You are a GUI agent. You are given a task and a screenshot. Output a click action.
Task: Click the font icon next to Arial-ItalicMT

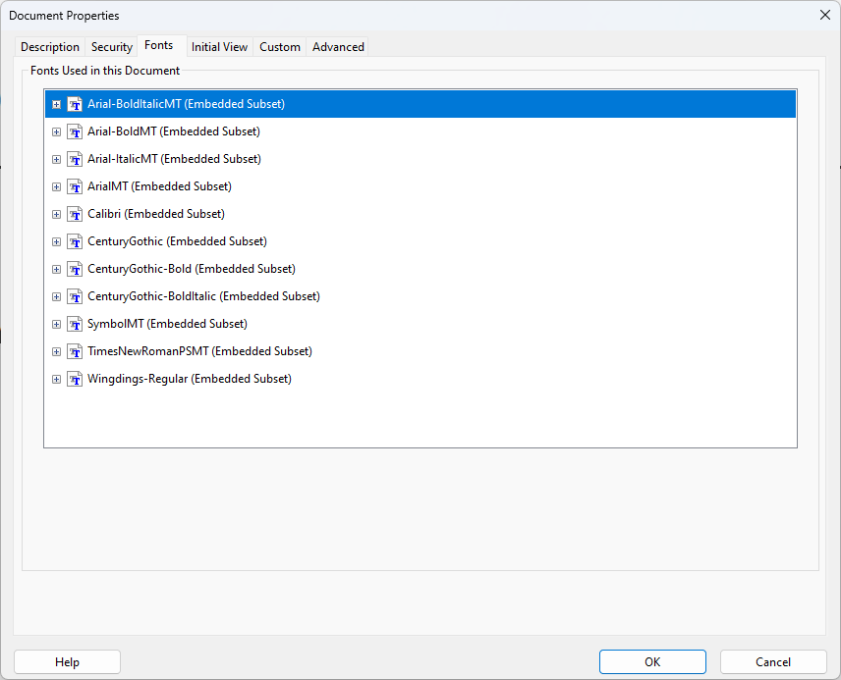coord(75,159)
